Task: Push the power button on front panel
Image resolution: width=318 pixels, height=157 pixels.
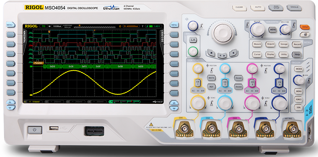Action: (x=35, y=130)
